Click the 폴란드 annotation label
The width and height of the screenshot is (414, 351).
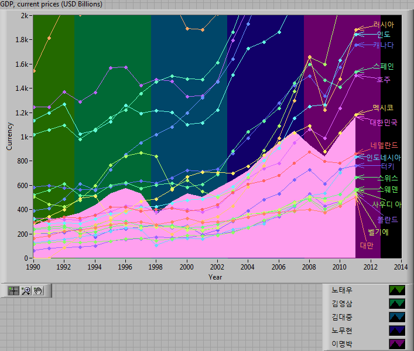coord(387,220)
